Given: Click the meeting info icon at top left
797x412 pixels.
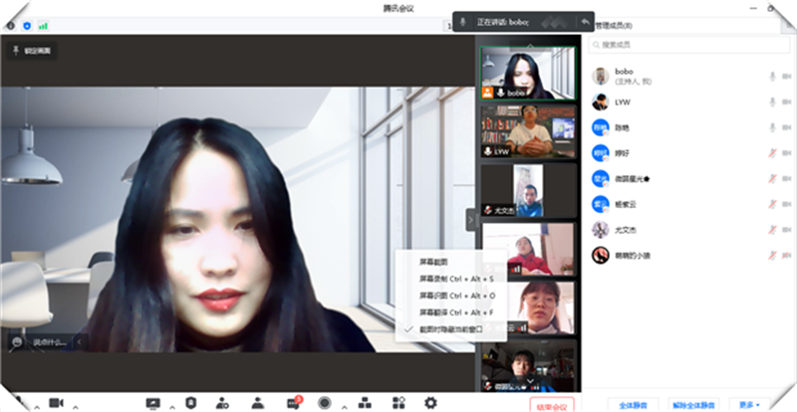Looking at the screenshot, I should point(11,25).
